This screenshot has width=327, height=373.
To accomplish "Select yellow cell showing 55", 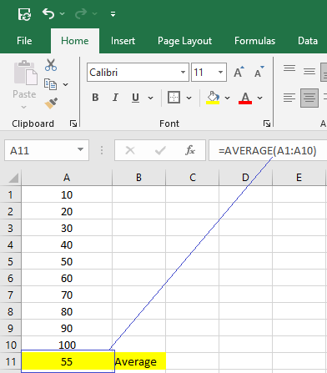I will 68,361.
